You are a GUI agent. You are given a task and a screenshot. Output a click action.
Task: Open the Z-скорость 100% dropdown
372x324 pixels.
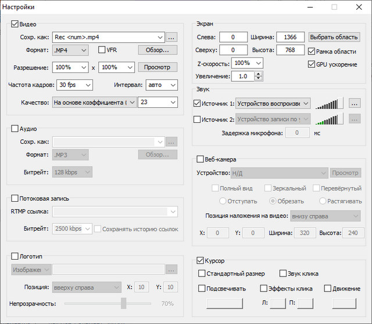(247, 63)
